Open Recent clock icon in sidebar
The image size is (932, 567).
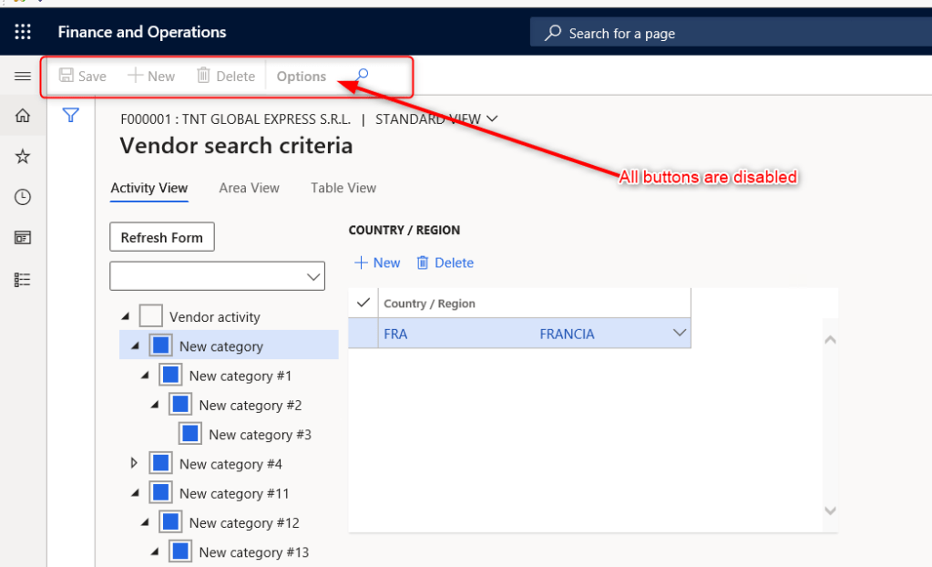23,197
